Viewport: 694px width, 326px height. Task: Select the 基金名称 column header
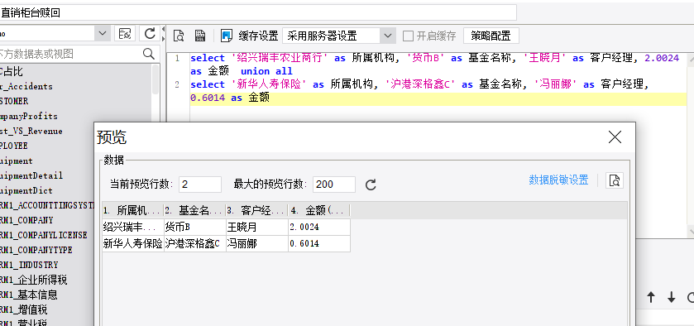[195, 210]
